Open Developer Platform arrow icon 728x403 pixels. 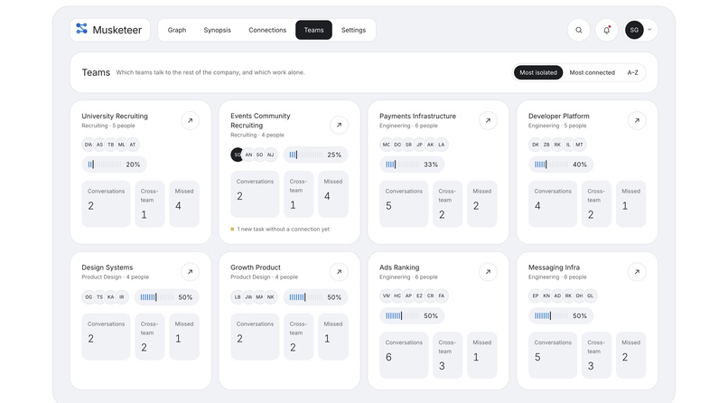pyautogui.click(x=637, y=121)
